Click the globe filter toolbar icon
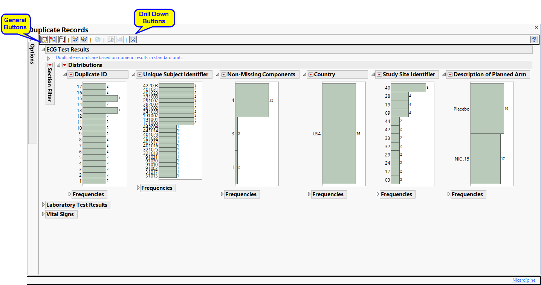Image resolution: width=541 pixels, height=285 pixels. (x=98, y=39)
